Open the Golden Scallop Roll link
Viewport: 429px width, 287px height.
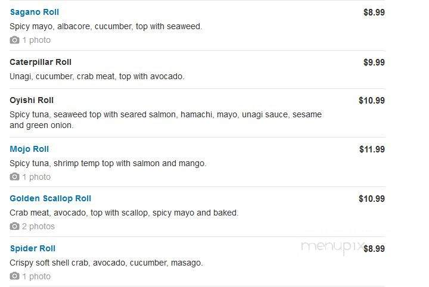coord(50,198)
